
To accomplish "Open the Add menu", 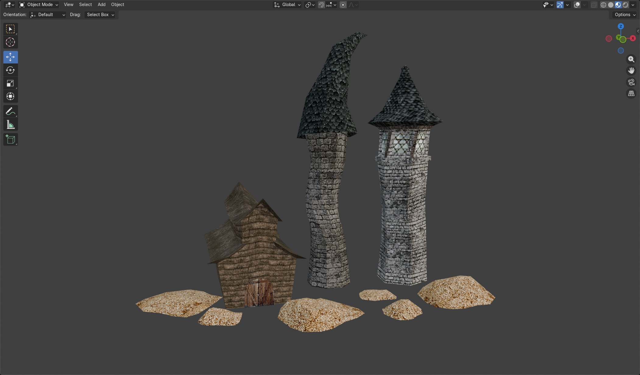I will [x=101, y=5].
